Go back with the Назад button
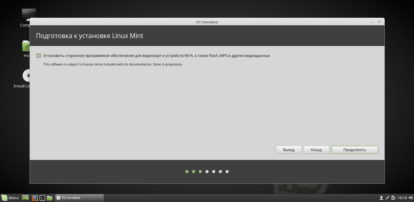Image resolution: width=414 pixels, height=202 pixels. pos(316,150)
